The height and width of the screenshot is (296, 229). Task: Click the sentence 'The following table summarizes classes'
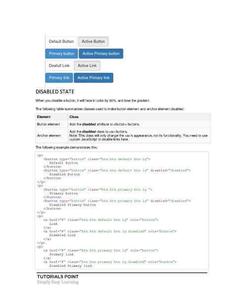110,109
